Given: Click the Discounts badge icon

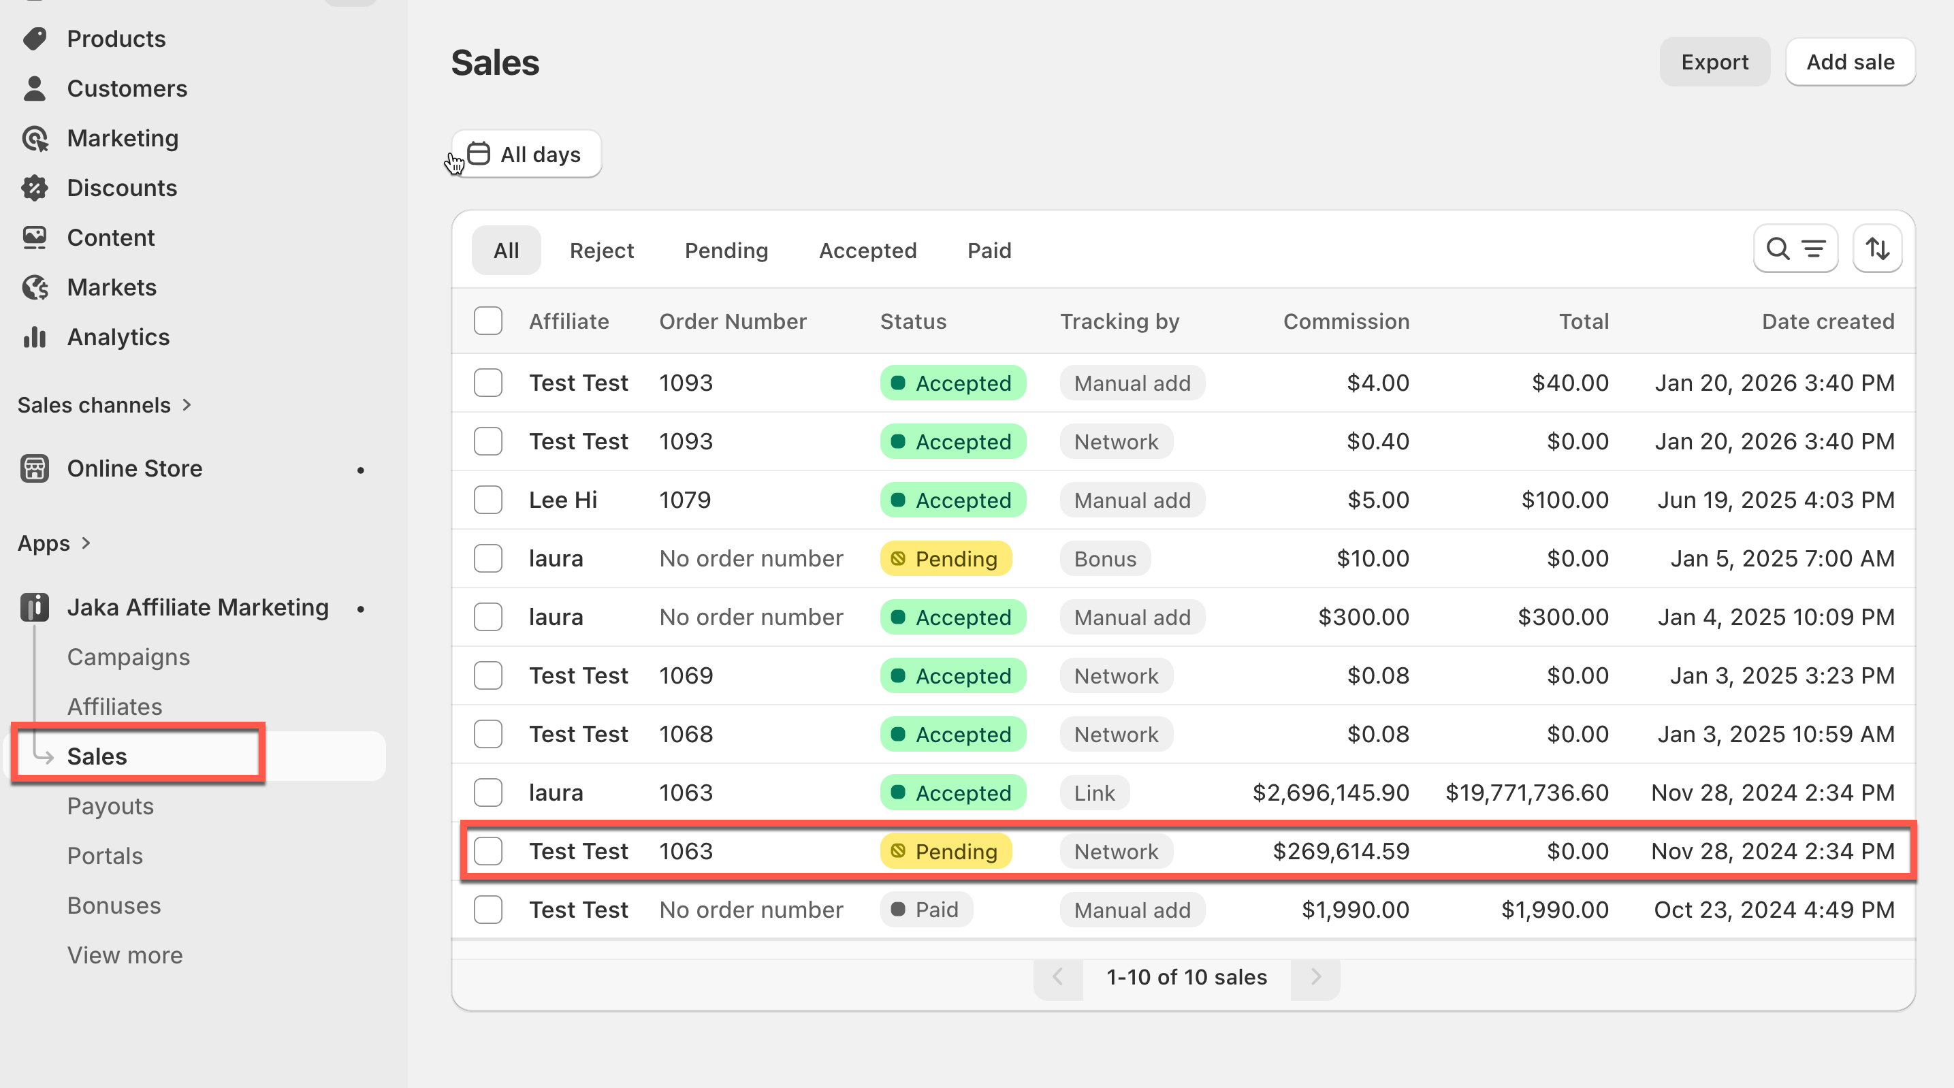Looking at the screenshot, I should [x=35, y=188].
